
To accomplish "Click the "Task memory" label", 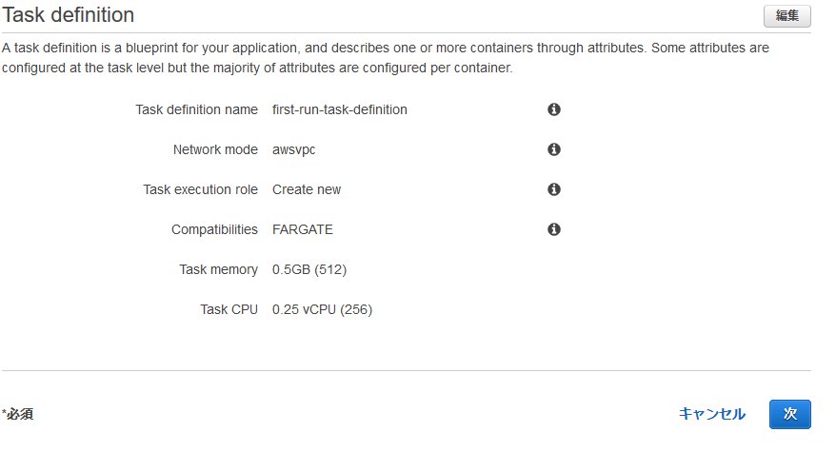I will click(x=218, y=269).
